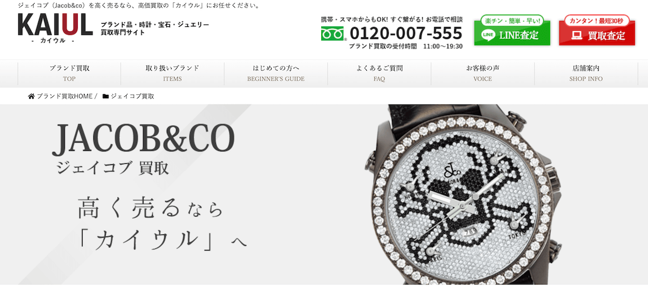Click the green free-dial phone icon

(333, 34)
